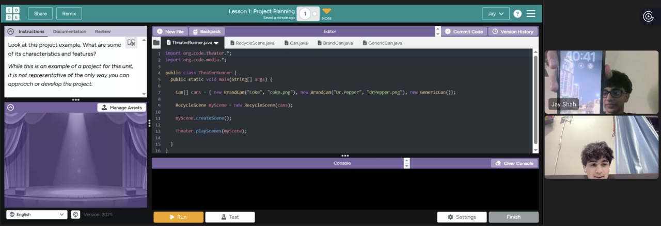Open the English language selector
Image resolution: width=661 pixels, height=226 pixels.
(x=37, y=214)
